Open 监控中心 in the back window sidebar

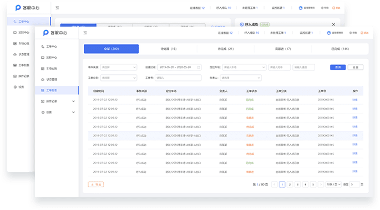21,33
